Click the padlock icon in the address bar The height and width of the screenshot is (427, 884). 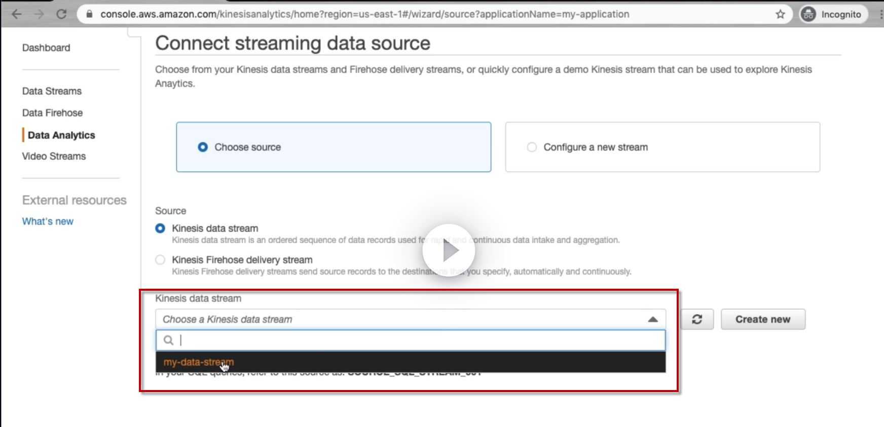tap(90, 14)
